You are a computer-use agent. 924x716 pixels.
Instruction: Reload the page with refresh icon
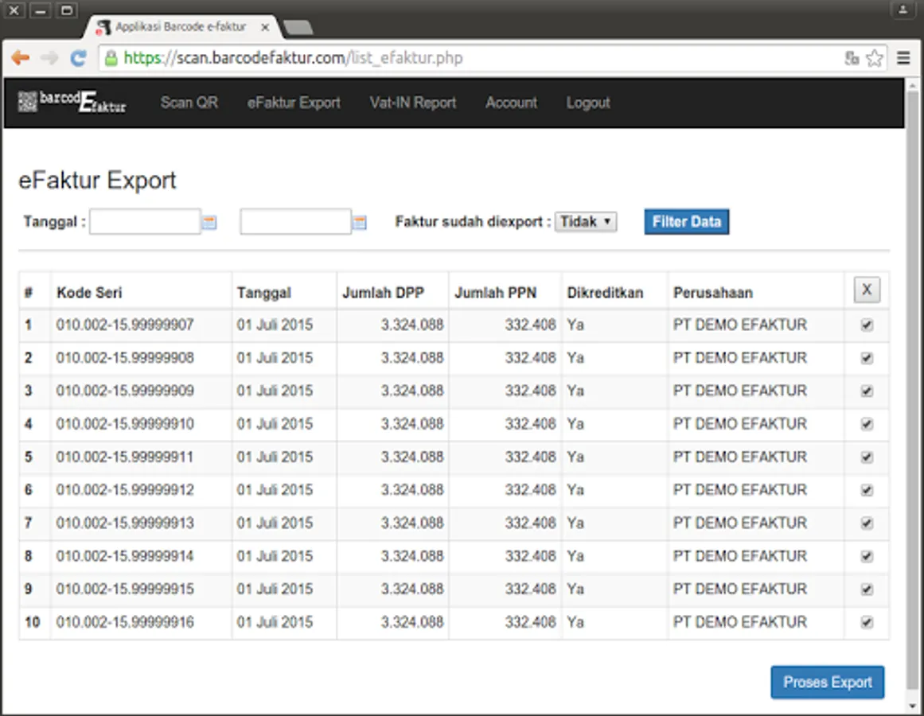pyautogui.click(x=78, y=58)
